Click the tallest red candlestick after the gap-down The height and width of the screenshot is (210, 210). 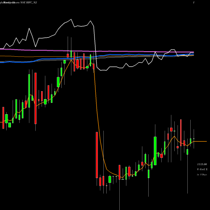(x=97, y=155)
